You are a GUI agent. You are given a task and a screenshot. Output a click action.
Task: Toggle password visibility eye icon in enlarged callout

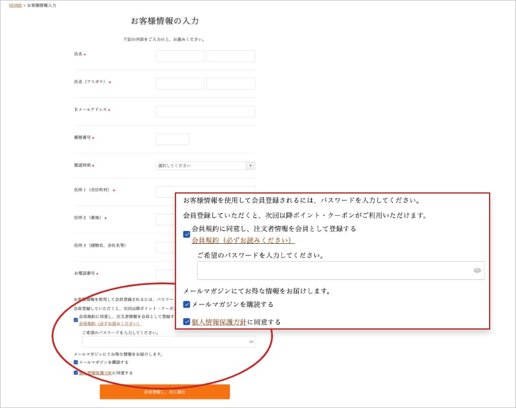click(477, 271)
